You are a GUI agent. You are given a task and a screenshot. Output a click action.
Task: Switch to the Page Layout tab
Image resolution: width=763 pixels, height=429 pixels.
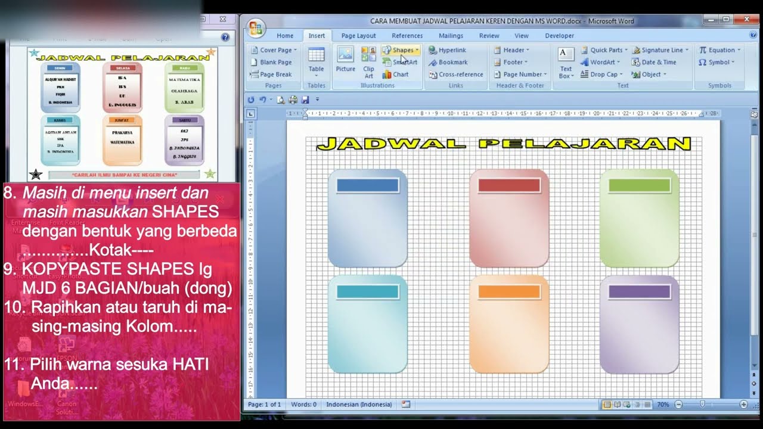pyautogui.click(x=358, y=36)
